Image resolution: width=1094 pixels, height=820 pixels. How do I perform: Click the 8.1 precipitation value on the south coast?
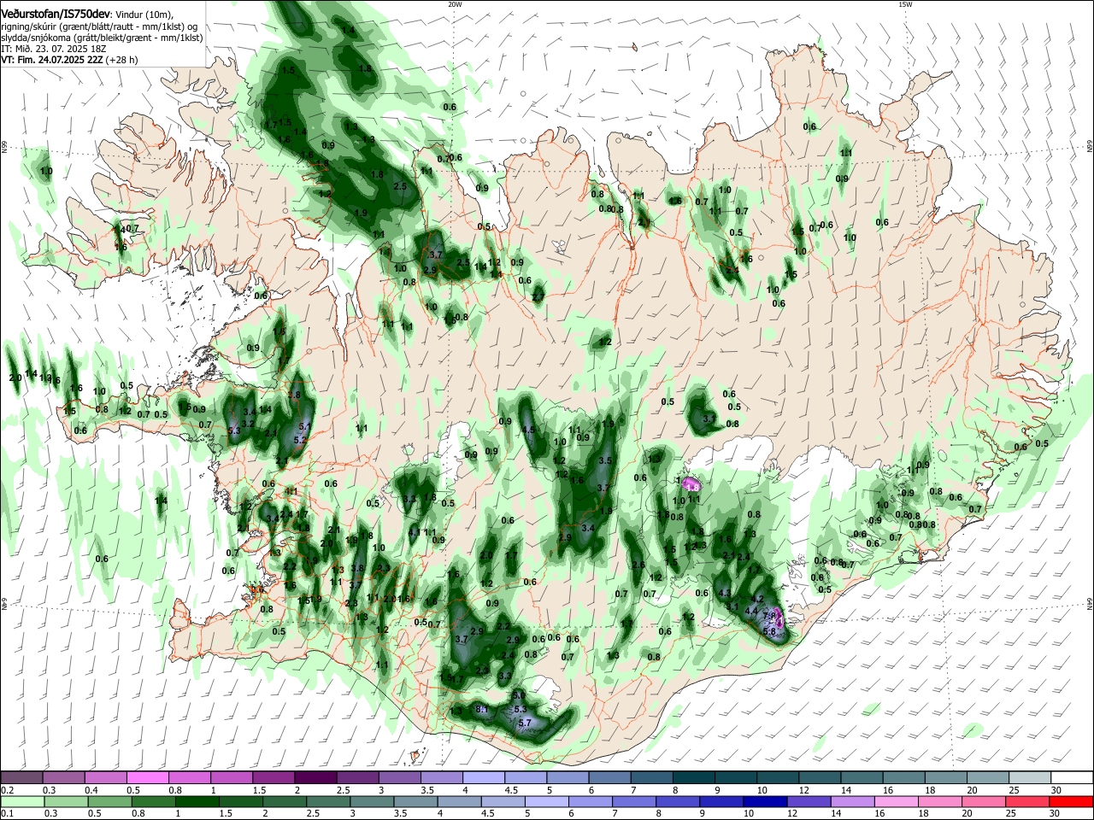click(x=481, y=709)
